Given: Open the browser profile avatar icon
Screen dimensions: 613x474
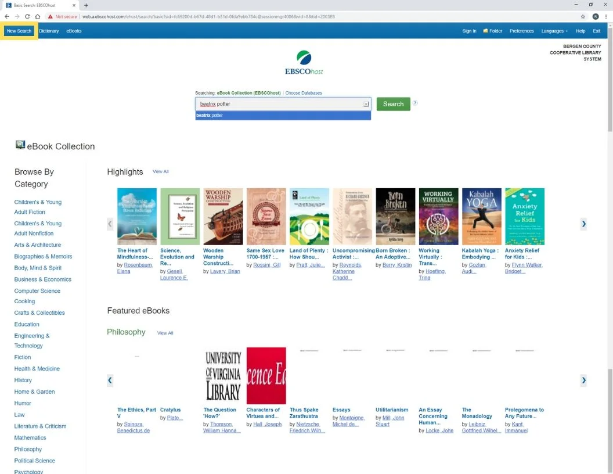Looking at the screenshot, I should 596,16.
